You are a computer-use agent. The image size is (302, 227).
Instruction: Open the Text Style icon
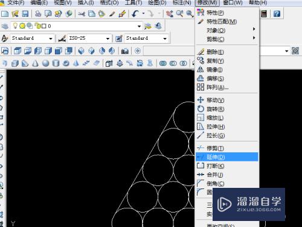(5, 38)
